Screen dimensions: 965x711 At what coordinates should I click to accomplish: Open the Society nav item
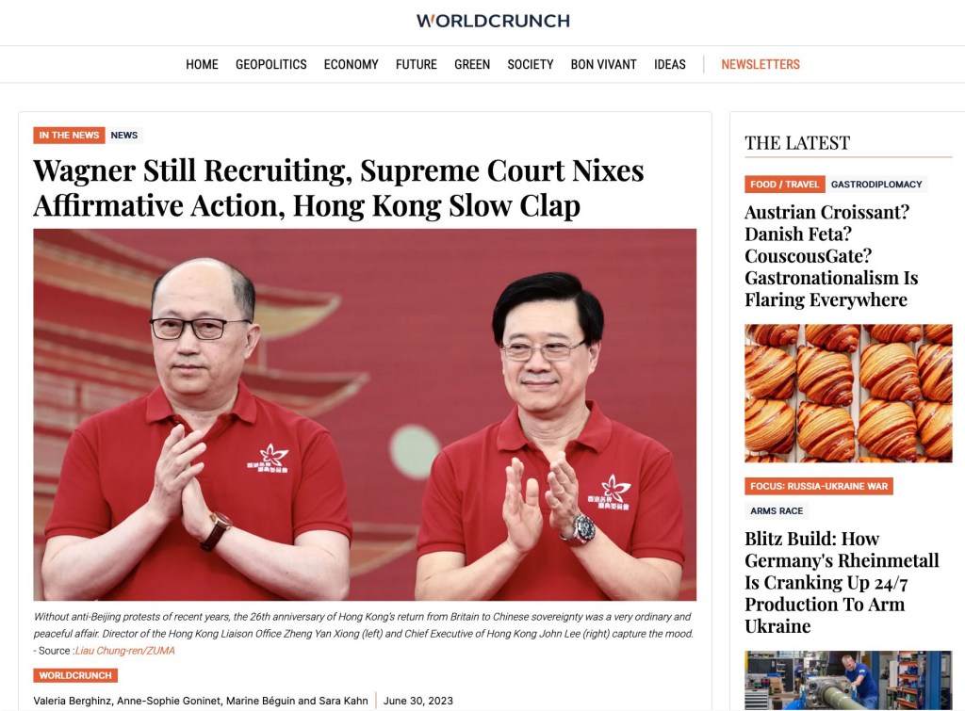pos(530,65)
